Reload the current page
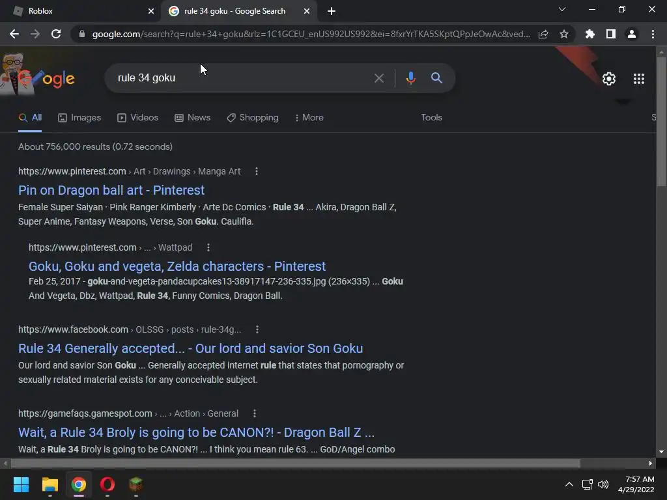The height and width of the screenshot is (500, 667). click(x=56, y=34)
